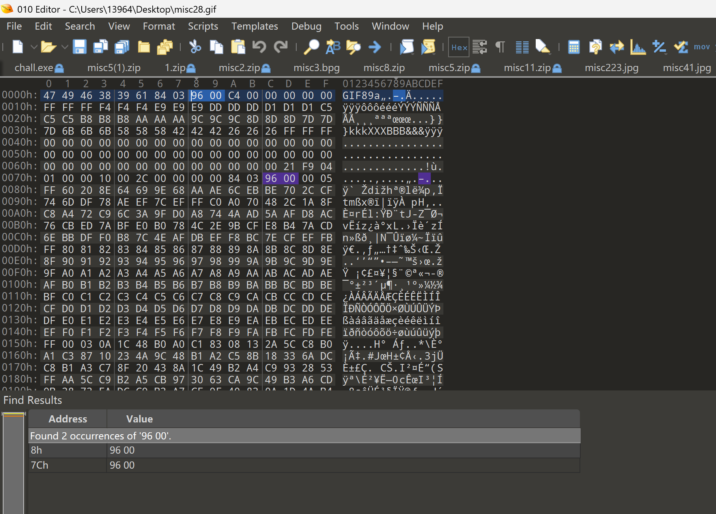Switch to the misc3.bpg tab
Image resolution: width=716 pixels, height=514 pixels.
pyautogui.click(x=316, y=68)
